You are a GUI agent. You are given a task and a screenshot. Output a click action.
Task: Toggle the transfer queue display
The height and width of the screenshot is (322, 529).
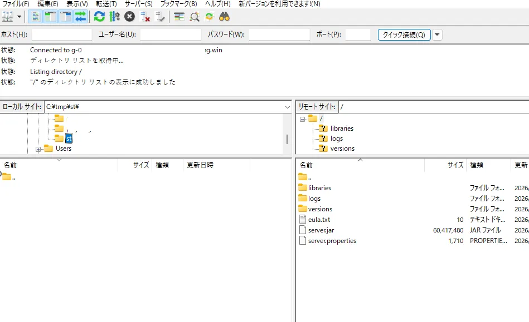80,17
